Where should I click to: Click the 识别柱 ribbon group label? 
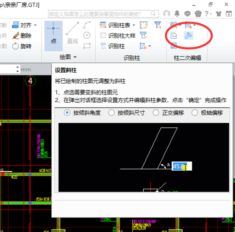pyautogui.click(x=132, y=58)
